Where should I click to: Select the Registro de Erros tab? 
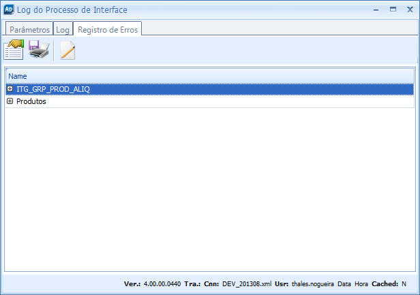point(108,29)
